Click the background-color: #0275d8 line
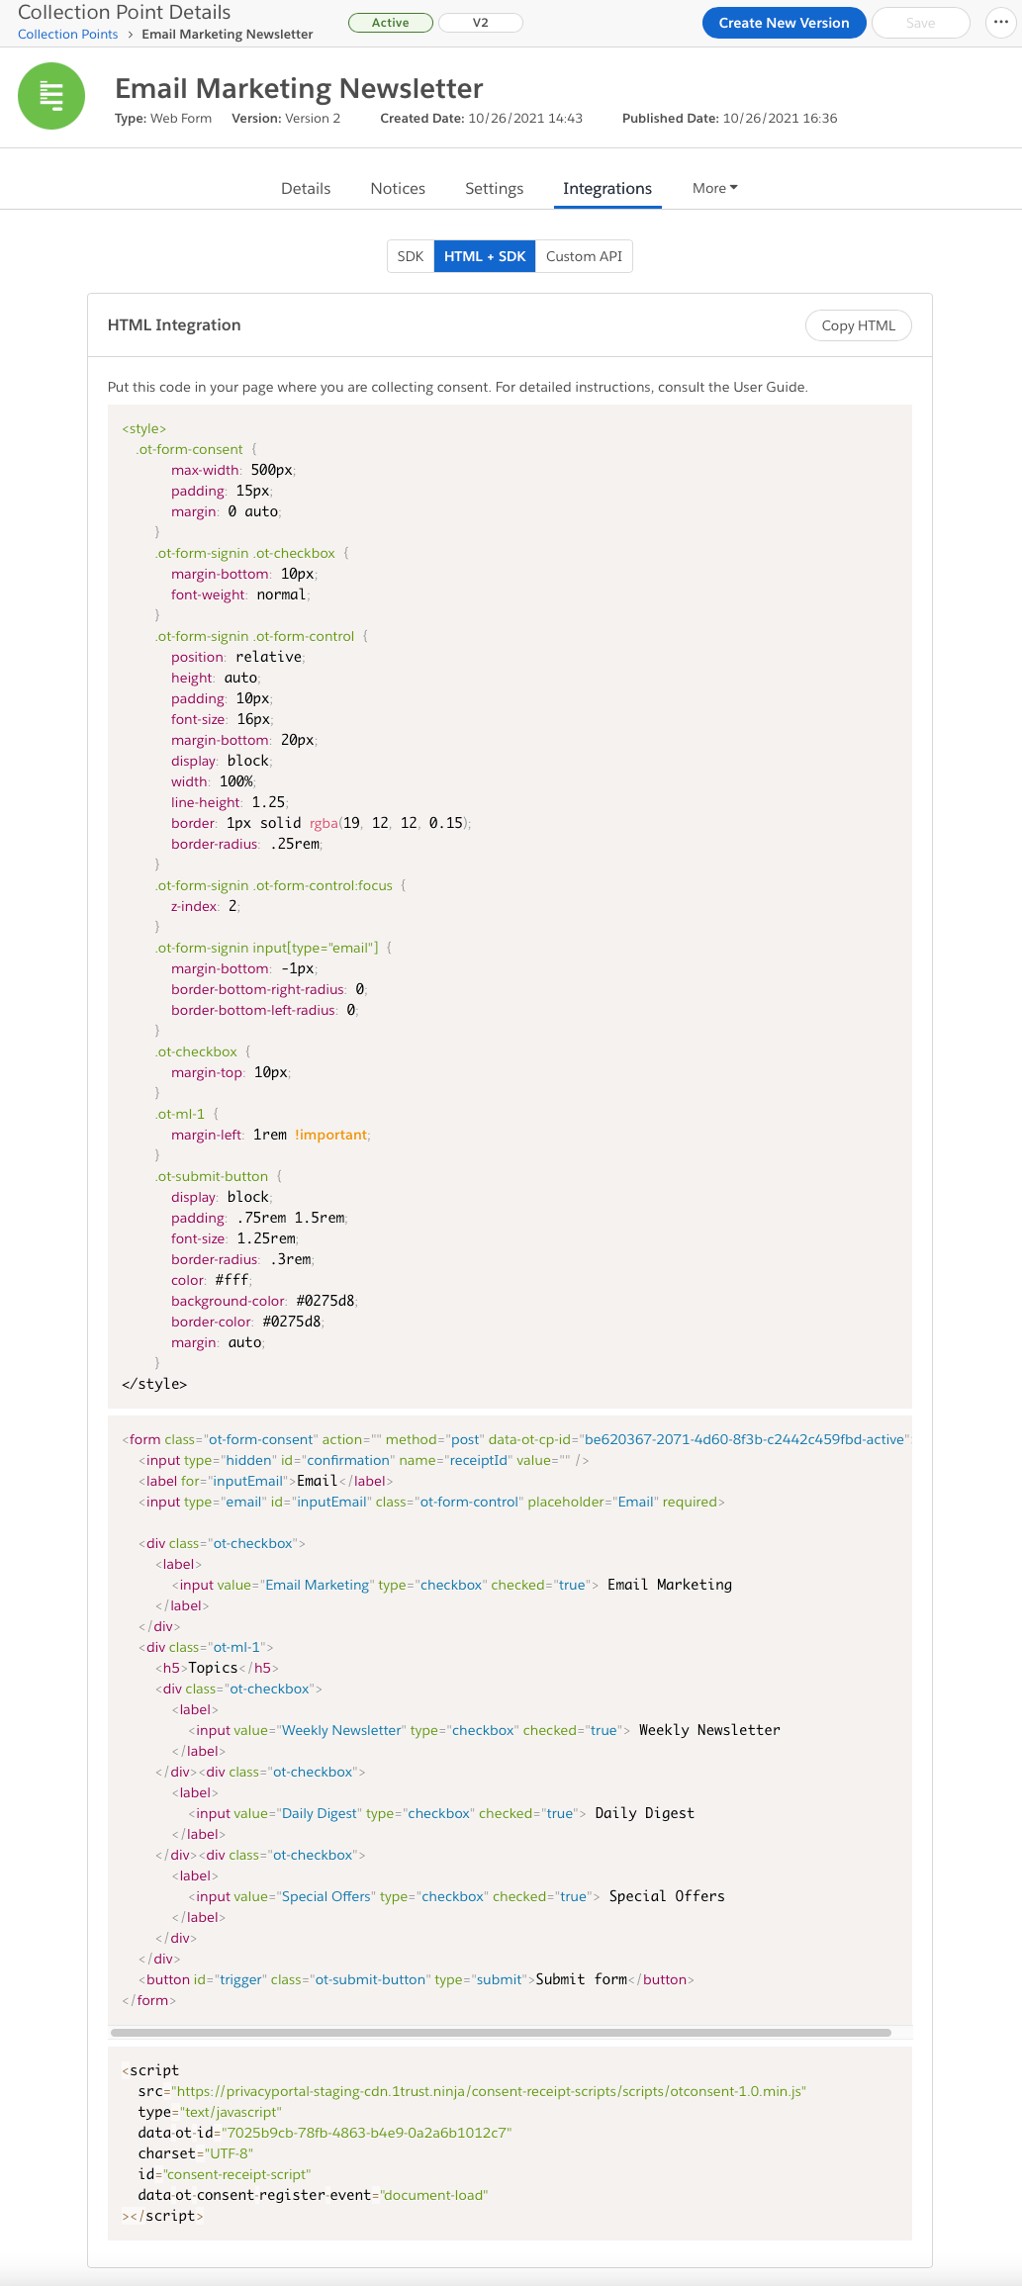 pyautogui.click(x=264, y=1301)
